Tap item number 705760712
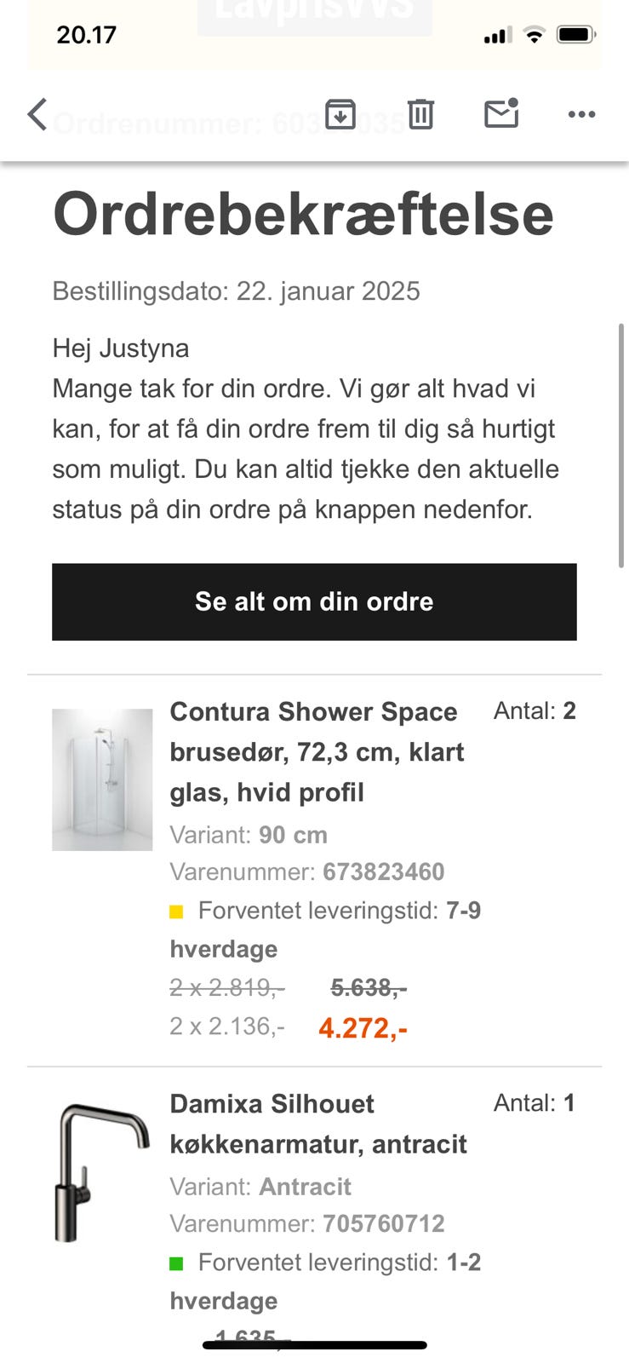The image size is (629, 1363). [383, 1224]
